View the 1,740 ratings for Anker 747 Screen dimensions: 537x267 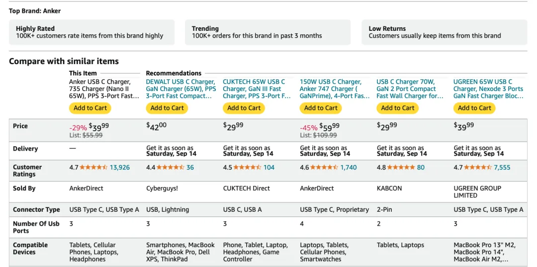pos(349,168)
